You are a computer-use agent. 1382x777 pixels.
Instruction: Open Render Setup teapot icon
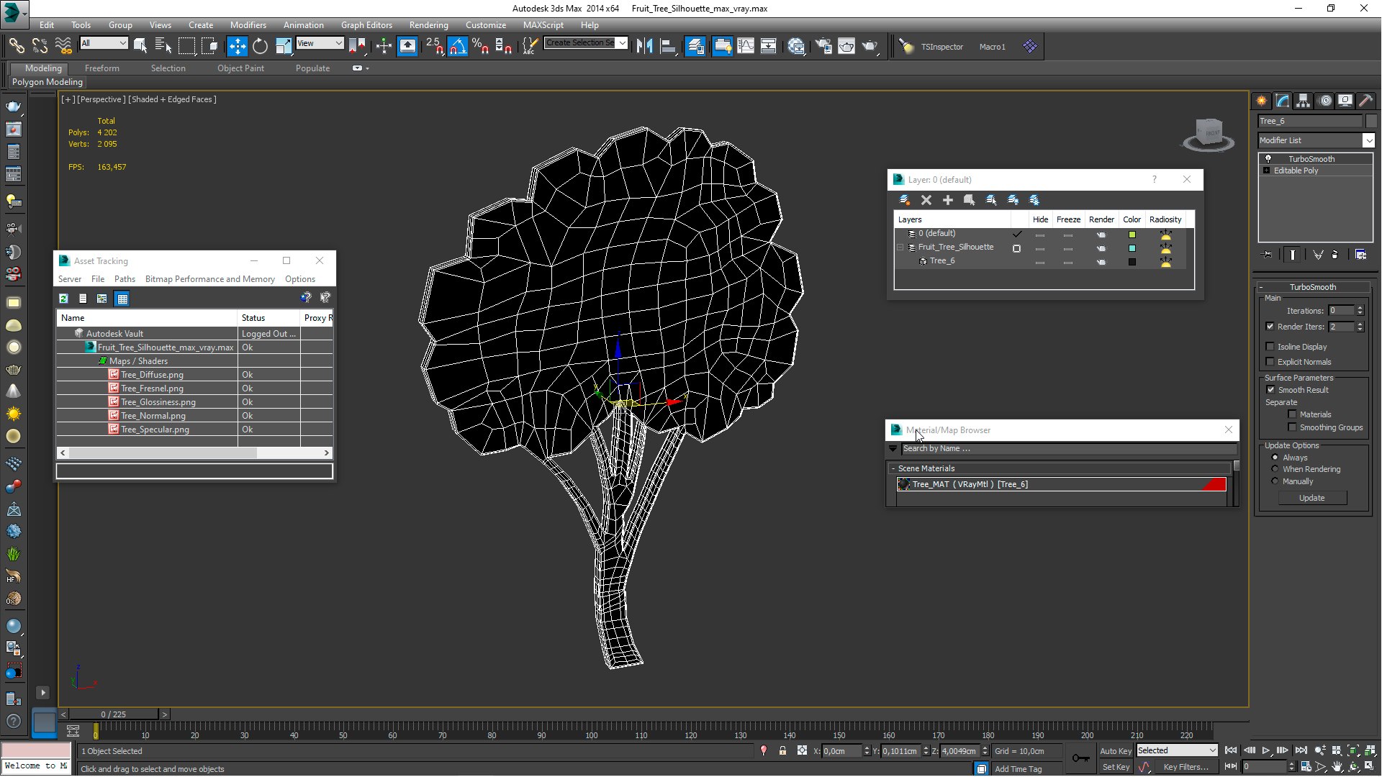click(823, 47)
